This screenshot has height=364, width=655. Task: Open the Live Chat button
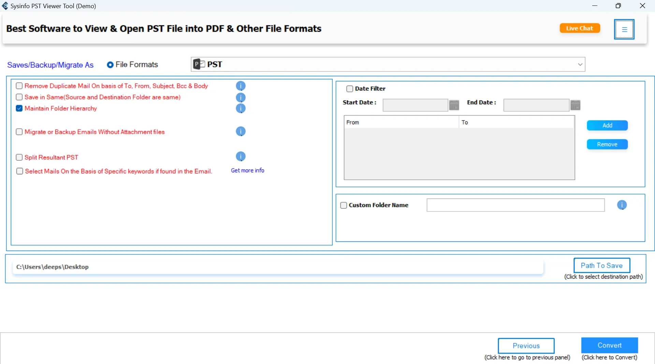point(580,28)
